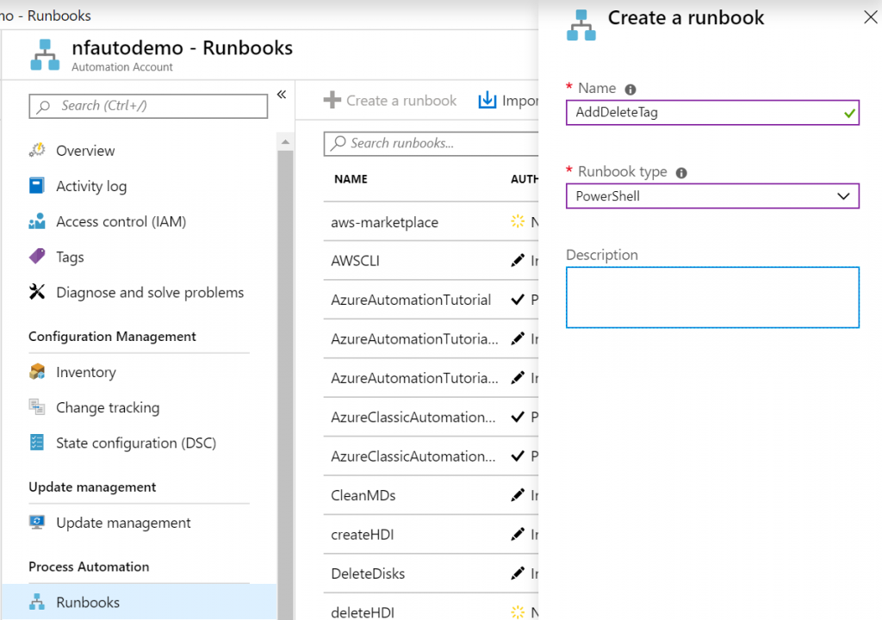Click the pencil icon in the DeleteDisks row
The image size is (882, 620).
[x=518, y=573]
